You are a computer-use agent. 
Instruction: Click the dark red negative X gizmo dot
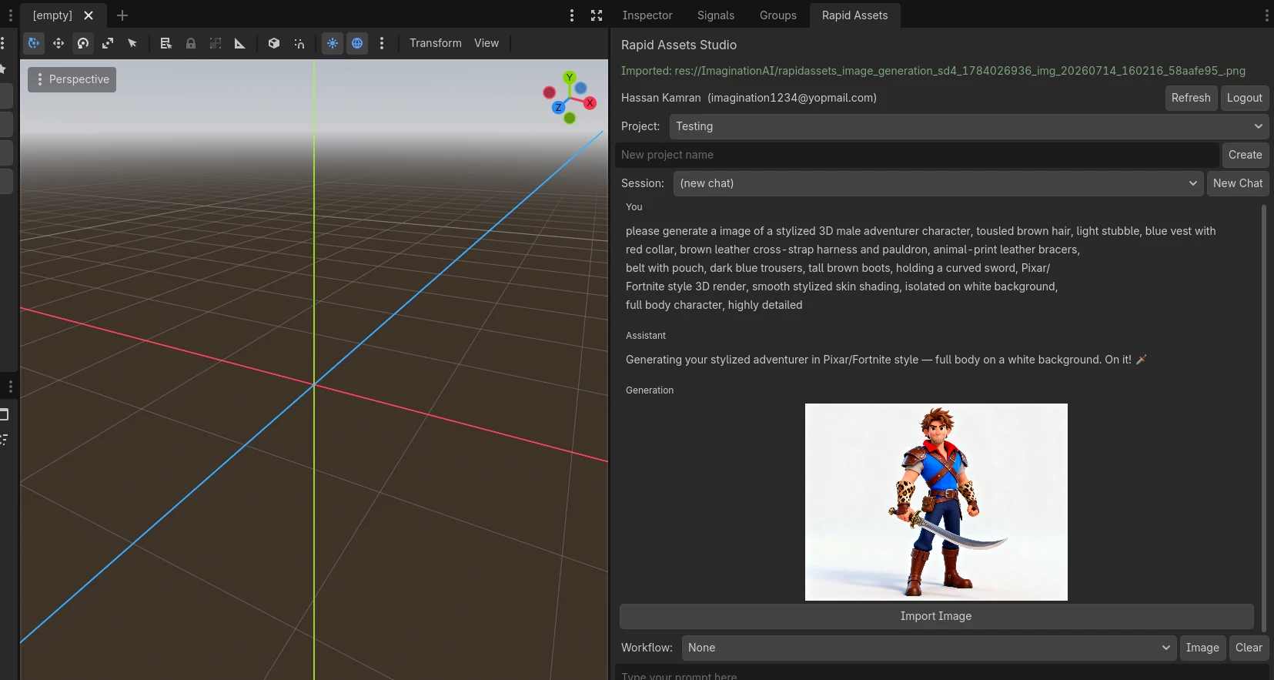click(549, 92)
